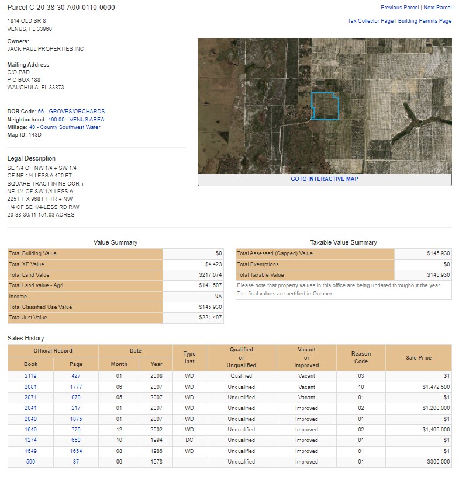Open official record page 979

pyautogui.click(x=76, y=398)
